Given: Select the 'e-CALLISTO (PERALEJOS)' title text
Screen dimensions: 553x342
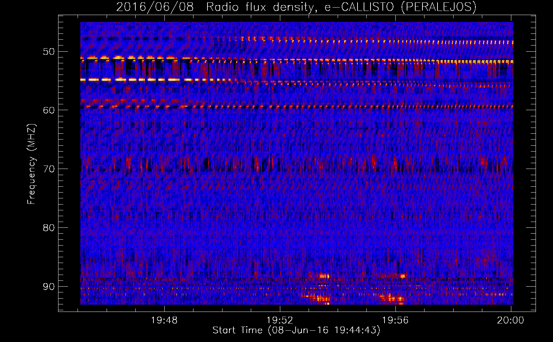Looking at the screenshot, I should [x=400, y=7].
